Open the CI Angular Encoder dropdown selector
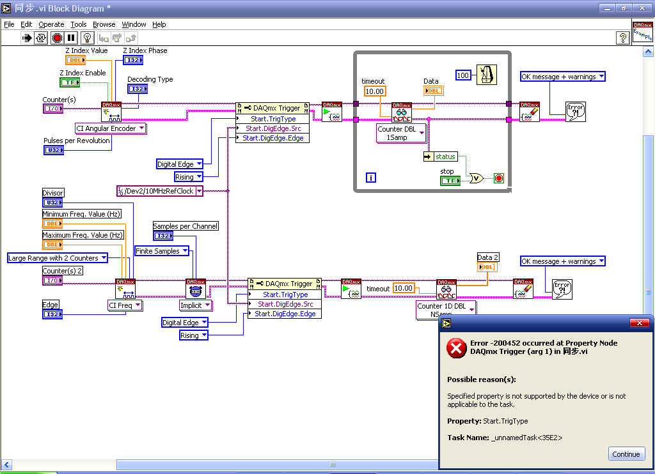Viewport: 655px width, 474px height. [142, 128]
